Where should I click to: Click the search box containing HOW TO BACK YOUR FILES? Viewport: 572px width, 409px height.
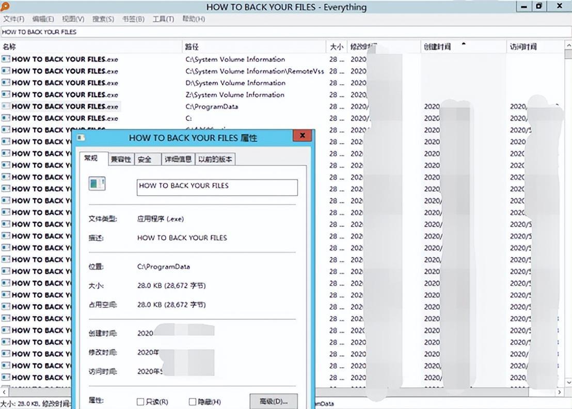[286, 32]
